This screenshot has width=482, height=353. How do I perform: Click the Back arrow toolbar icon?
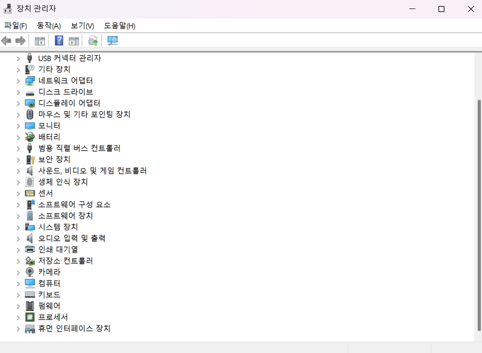pos(6,41)
